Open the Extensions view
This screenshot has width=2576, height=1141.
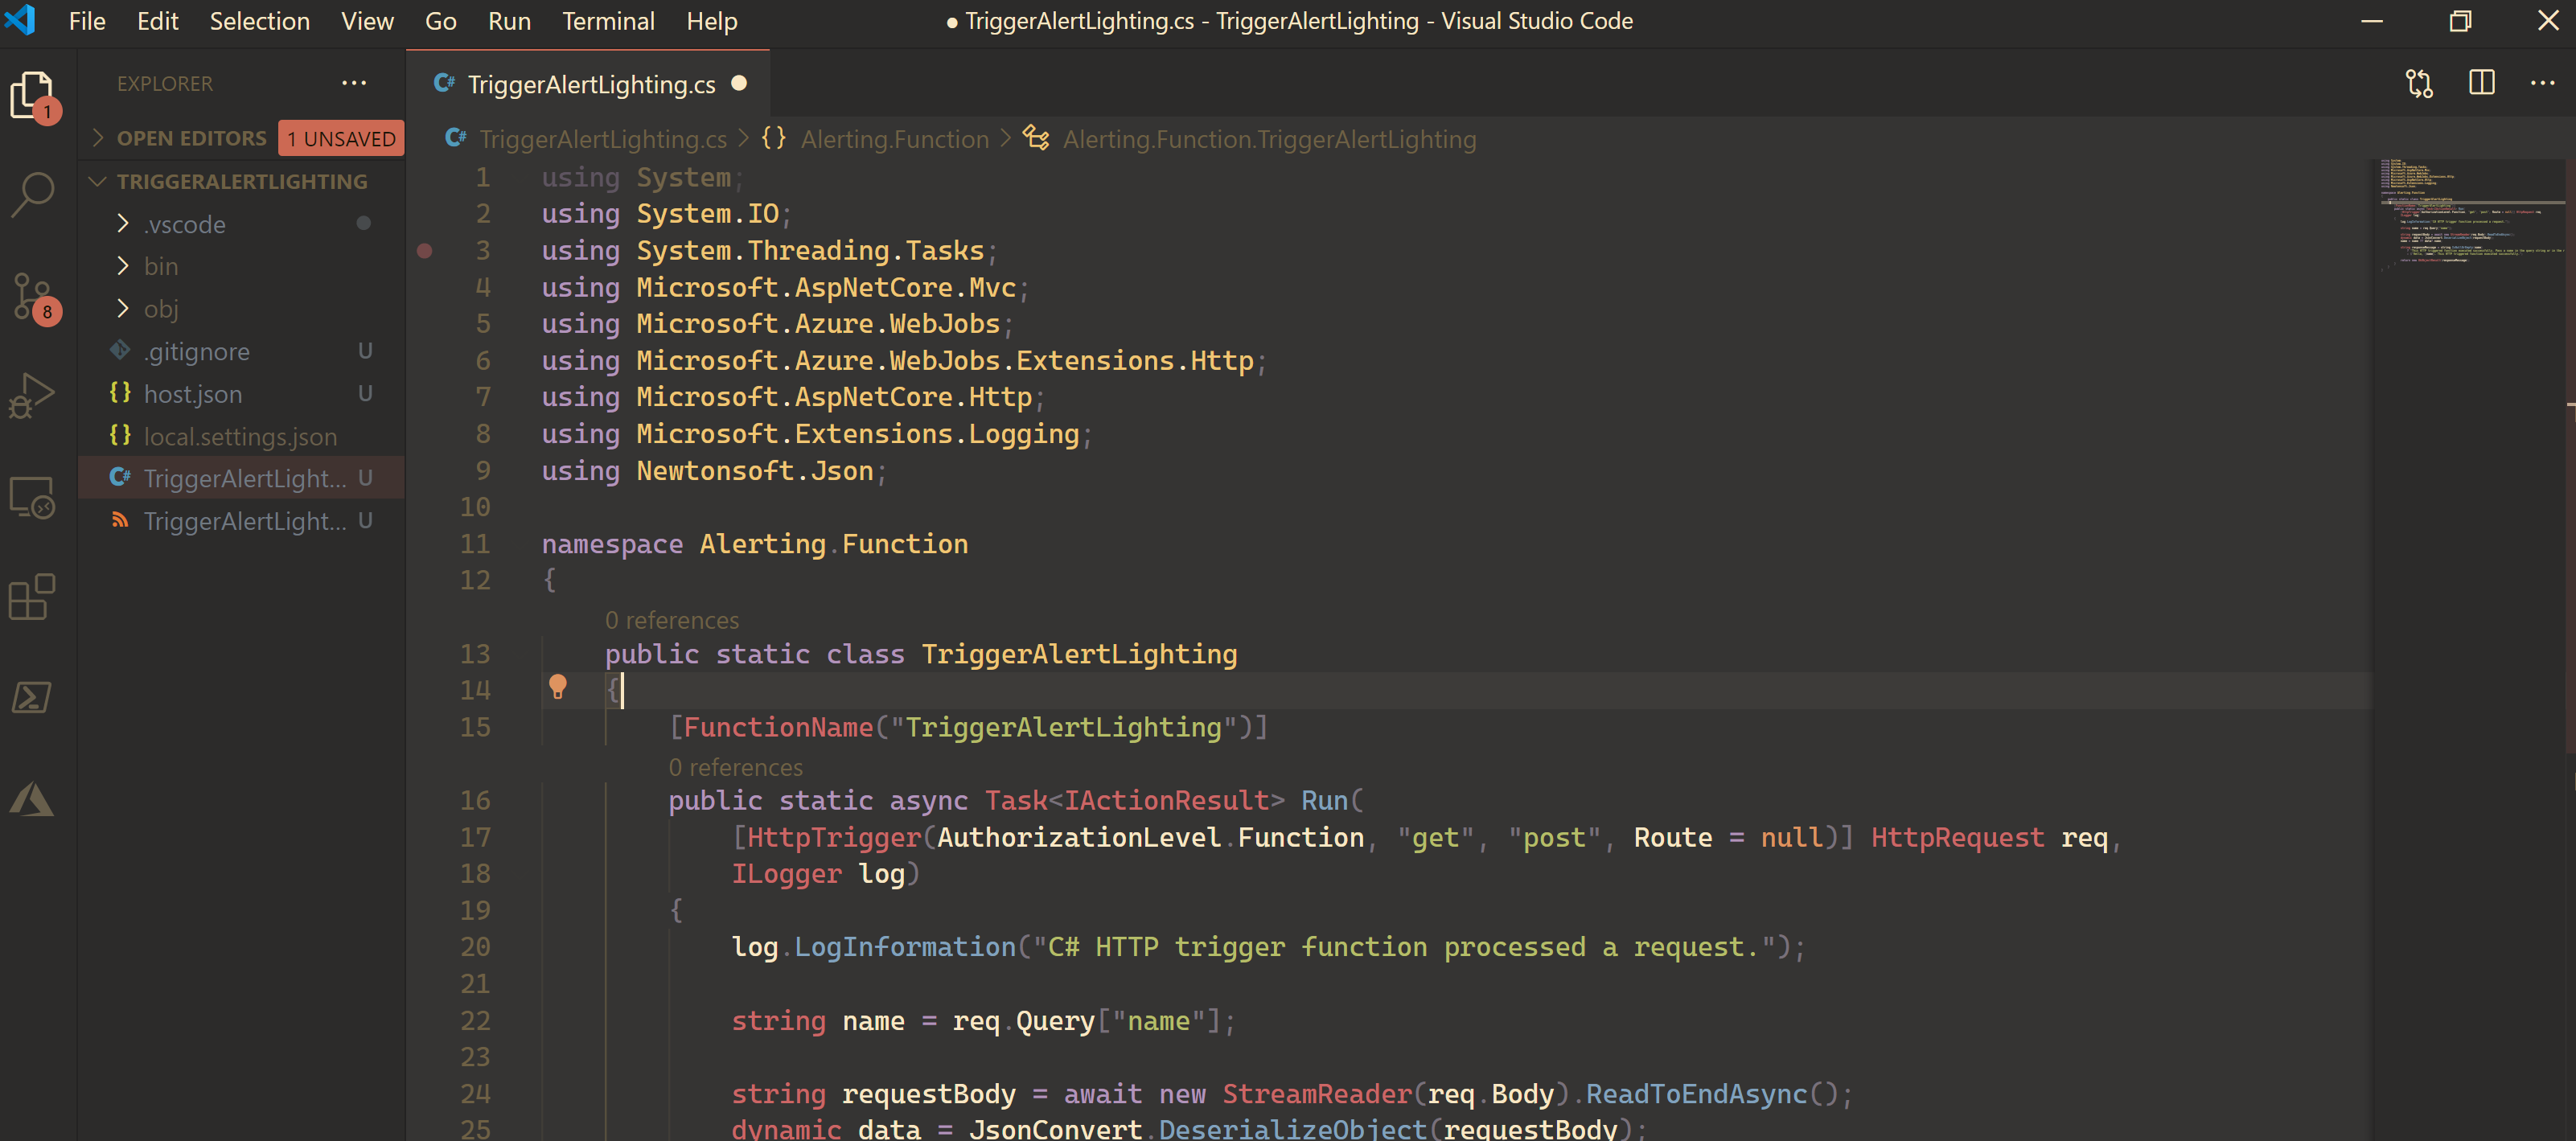[32, 597]
